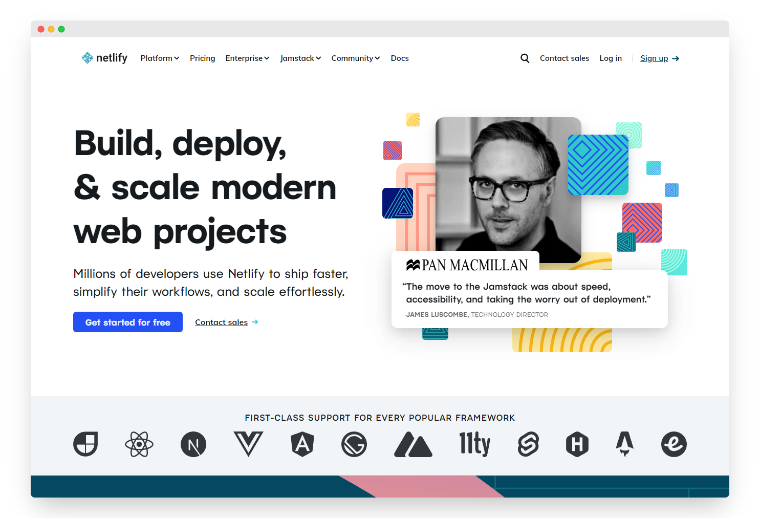Click the Pan Macmillan logo
Screen dimensions: 760x518
click(467, 265)
